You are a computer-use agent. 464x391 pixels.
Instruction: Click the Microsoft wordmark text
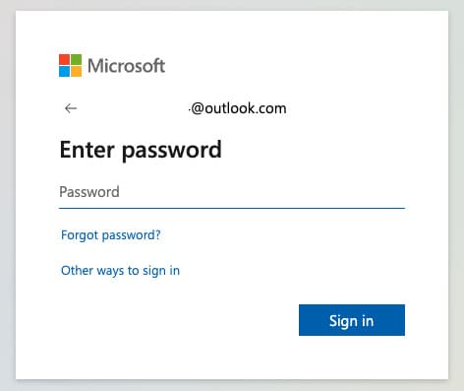coord(127,66)
